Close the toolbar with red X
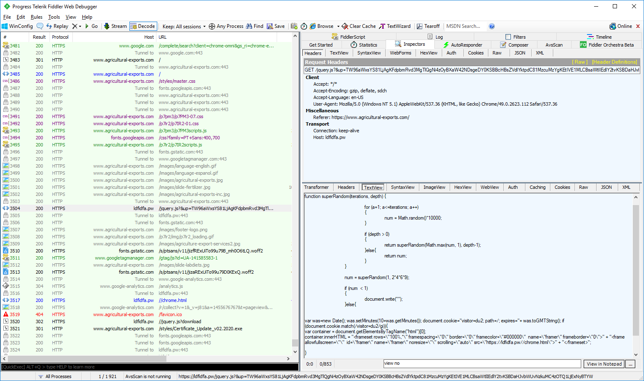The height and width of the screenshot is (381, 644). tap(638, 26)
